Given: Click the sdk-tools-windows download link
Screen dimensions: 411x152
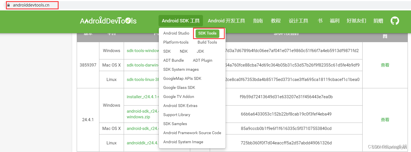Looking at the screenshot, I should [143, 51].
